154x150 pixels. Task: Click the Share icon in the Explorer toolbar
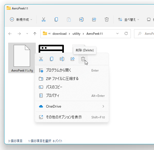94,19
